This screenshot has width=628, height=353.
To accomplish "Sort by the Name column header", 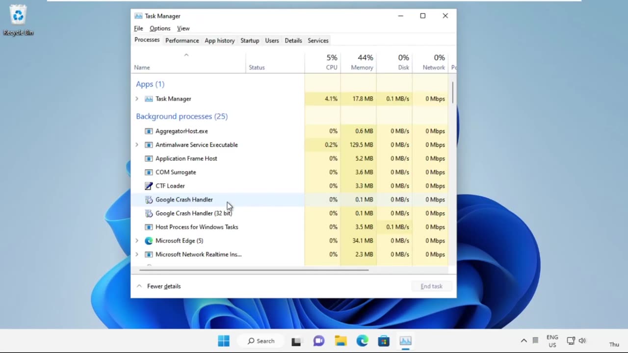I will click(x=189, y=62).
